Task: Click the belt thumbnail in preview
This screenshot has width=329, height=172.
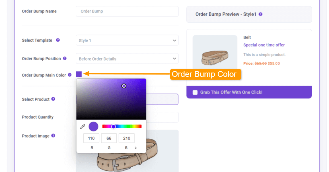Action: [x=215, y=52]
